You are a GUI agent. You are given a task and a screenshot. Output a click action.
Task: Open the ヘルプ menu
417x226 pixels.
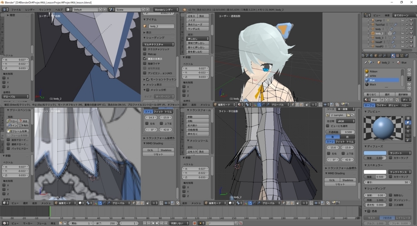(x=59, y=10)
